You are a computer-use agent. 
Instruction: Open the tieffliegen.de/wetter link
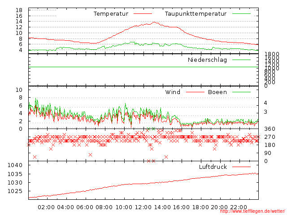pyautogui.click(x=252, y=211)
